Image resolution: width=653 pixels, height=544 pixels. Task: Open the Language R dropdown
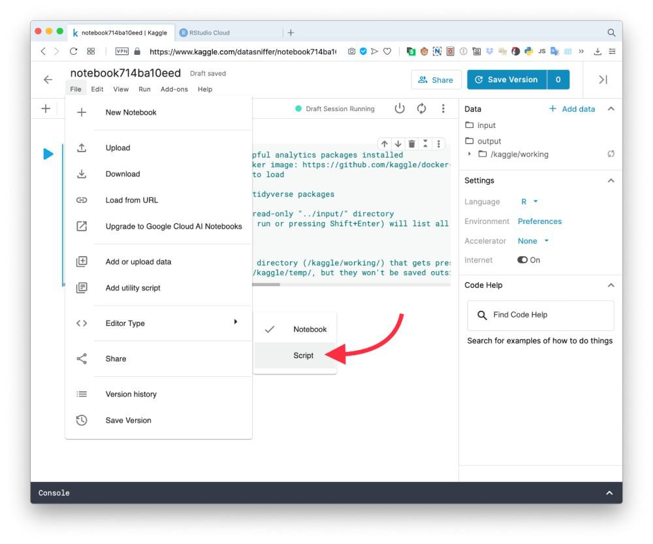(x=530, y=202)
